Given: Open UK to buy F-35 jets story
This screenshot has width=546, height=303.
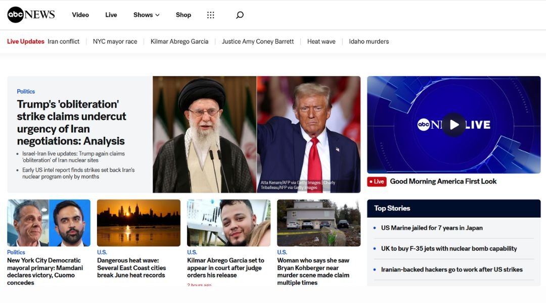Looking at the screenshot, I should click(x=449, y=249).
